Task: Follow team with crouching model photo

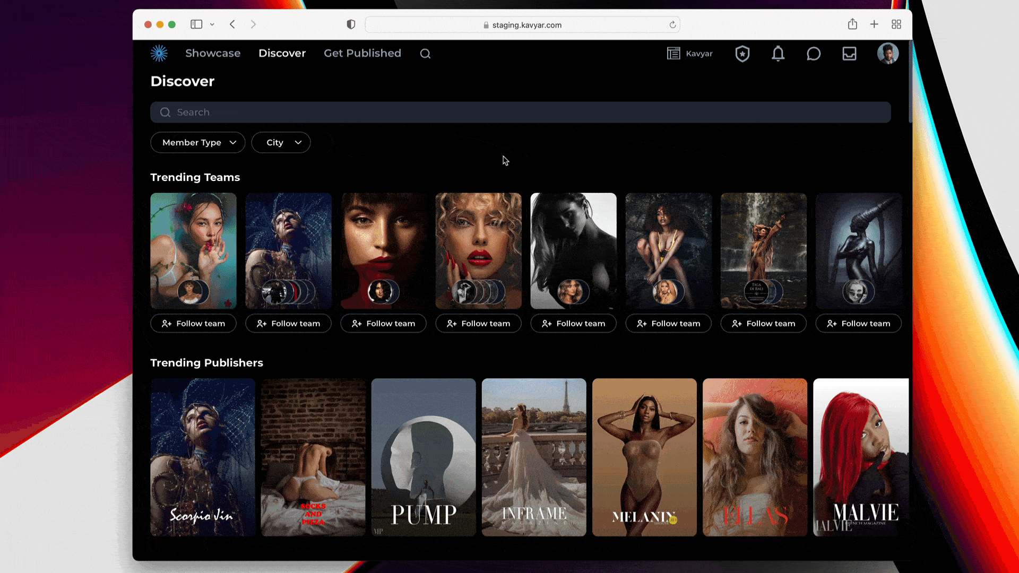Action: click(668, 324)
